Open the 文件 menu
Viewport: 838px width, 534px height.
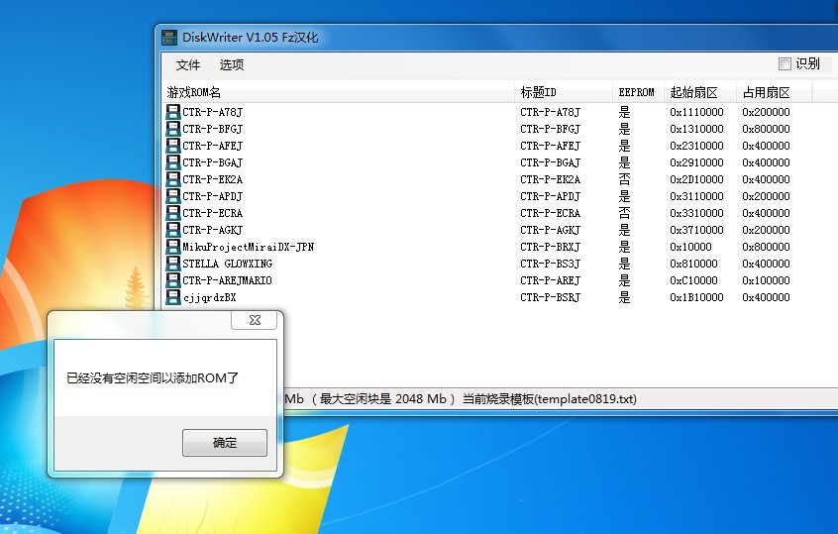coord(188,65)
